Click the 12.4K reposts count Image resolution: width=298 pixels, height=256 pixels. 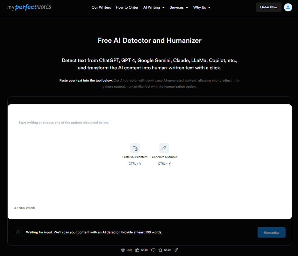[167, 250]
